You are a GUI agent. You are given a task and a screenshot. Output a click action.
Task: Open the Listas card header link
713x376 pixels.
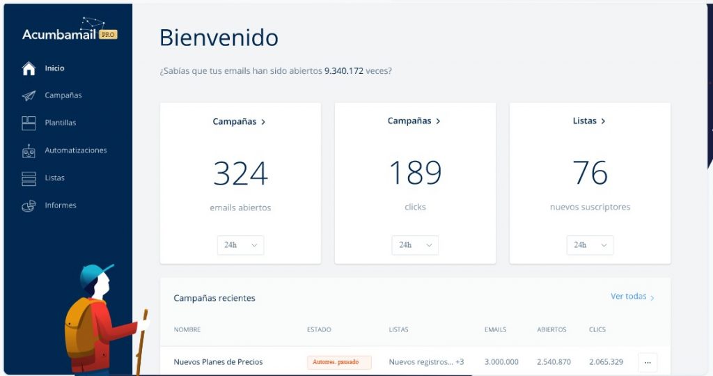589,121
